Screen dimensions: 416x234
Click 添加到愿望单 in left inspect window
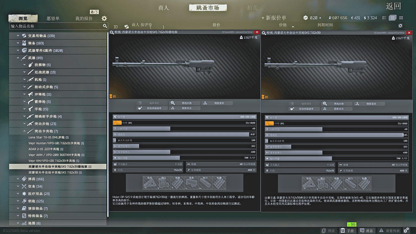tap(152, 108)
